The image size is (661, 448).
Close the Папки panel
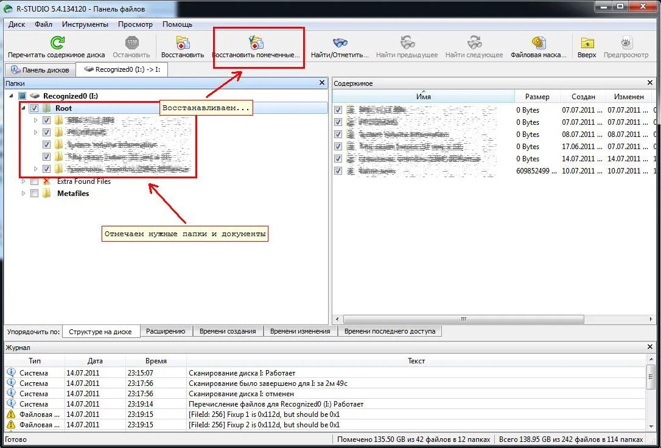coord(322,83)
